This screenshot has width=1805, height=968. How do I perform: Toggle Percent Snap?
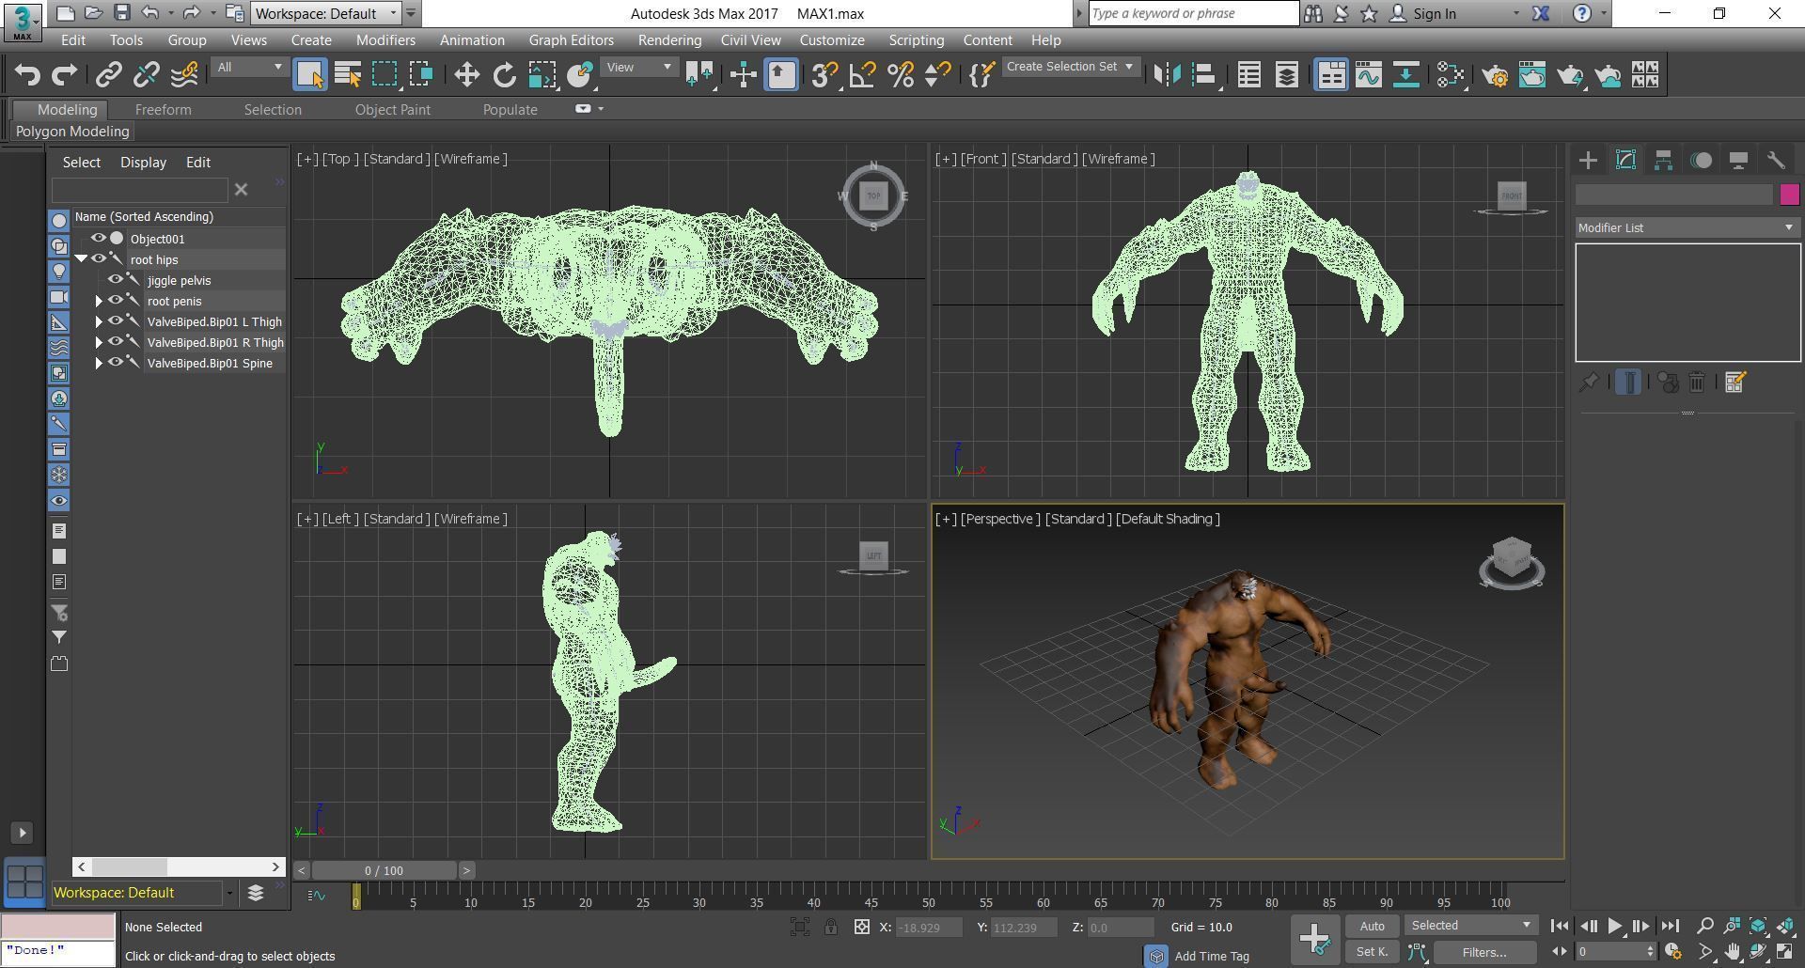[900, 75]
